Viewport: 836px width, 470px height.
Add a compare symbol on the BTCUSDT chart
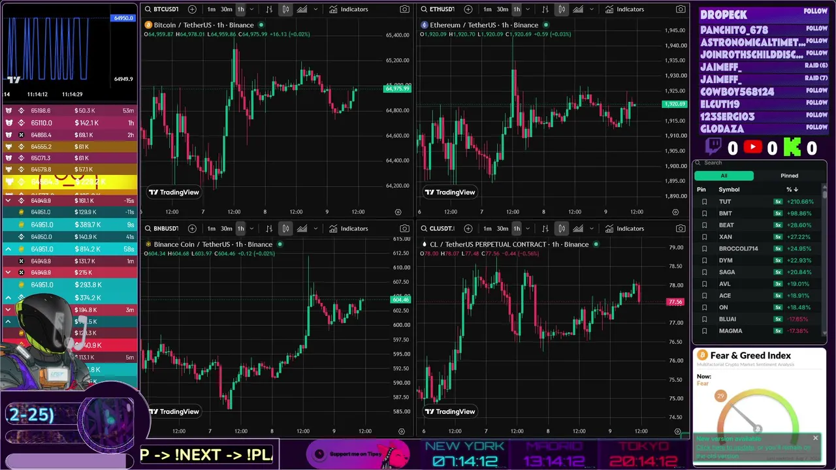[192, 9]
